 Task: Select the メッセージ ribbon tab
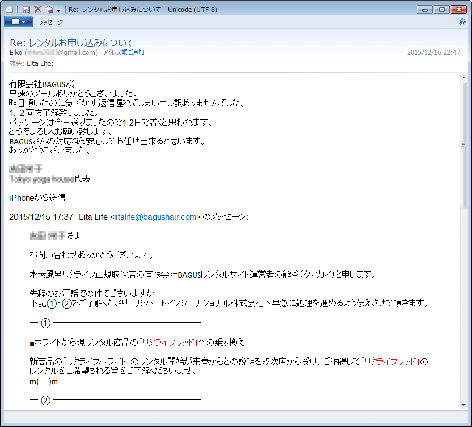coord(51,22)
